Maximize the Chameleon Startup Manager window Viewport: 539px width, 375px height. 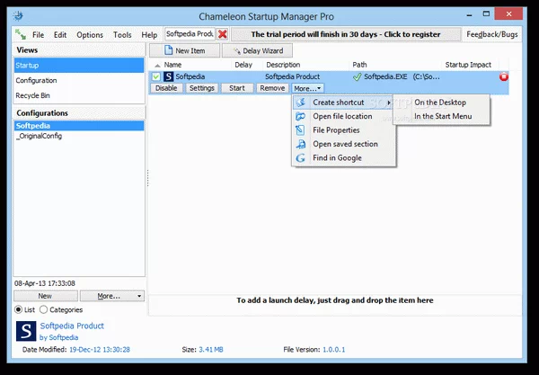[486, 14]
